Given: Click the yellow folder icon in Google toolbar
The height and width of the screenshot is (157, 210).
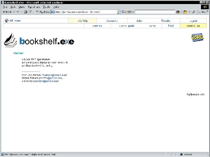Looking at the screenshot, I should pyautogui.click(x=185, y=12).
